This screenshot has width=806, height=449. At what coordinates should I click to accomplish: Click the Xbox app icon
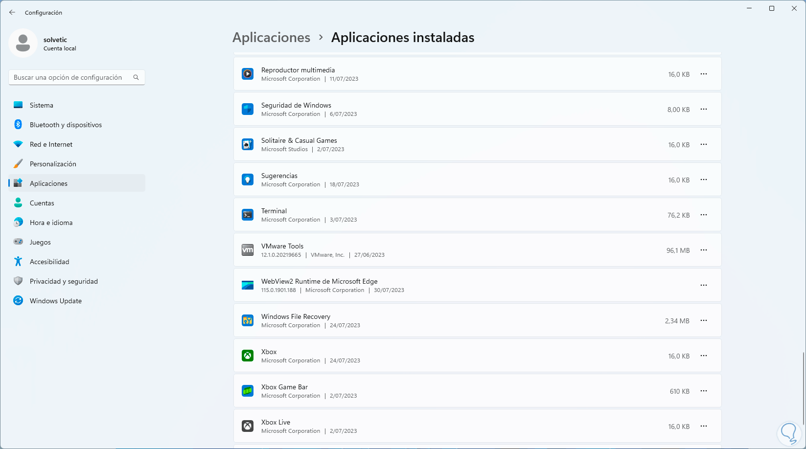coord(248,356)
